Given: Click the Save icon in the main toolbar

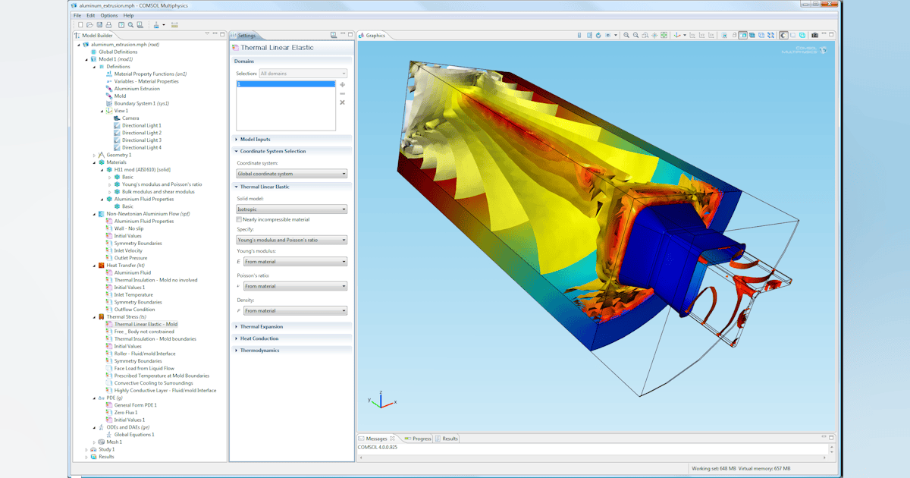Looking at the screenshot, I should pos(99,25).
